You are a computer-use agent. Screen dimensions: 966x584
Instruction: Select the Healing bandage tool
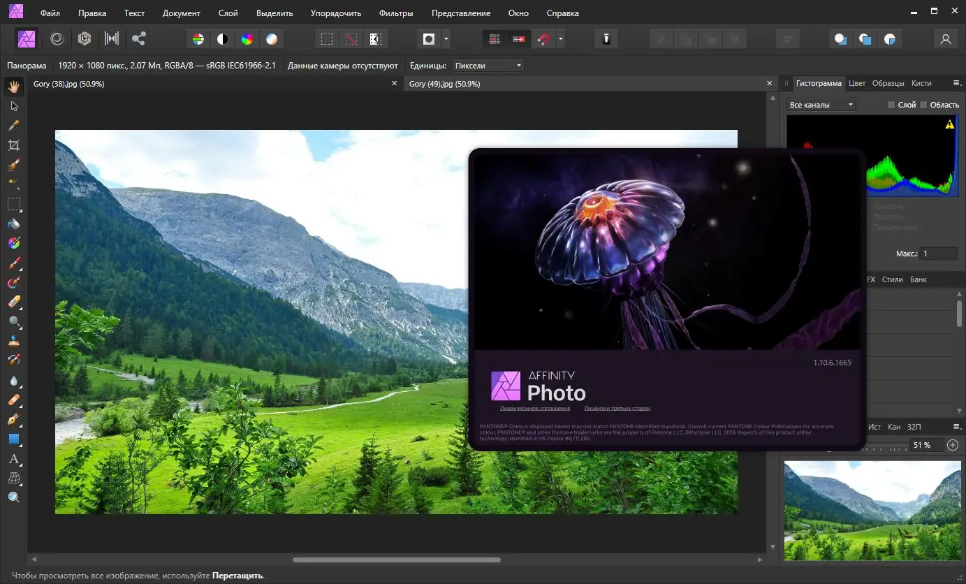pos(13,400)
